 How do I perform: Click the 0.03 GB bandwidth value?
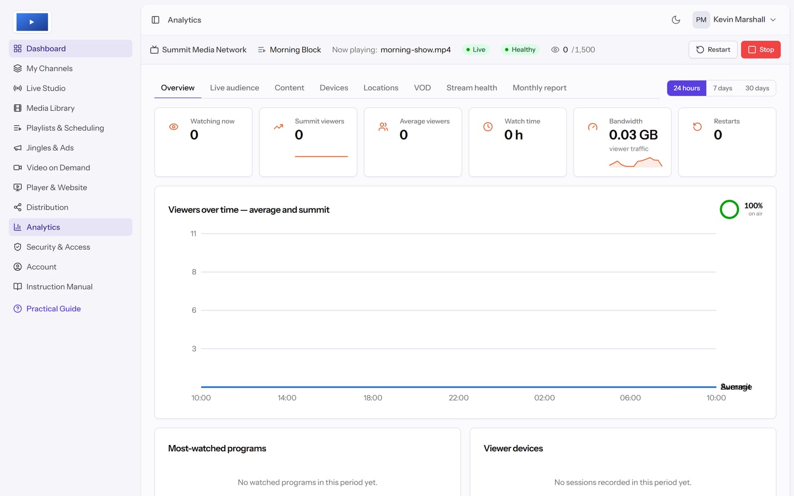tap(633, 135)
